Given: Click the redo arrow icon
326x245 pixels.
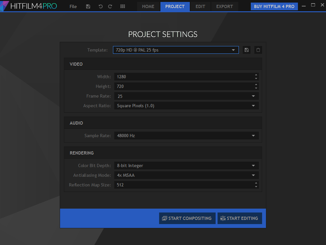Looking at the screenshot, I should pyautogui.click(x=110, y=6).
